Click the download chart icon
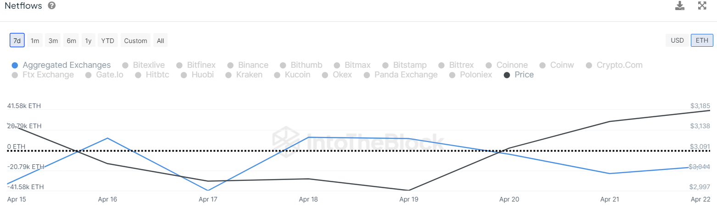 [x=680, y=5]
